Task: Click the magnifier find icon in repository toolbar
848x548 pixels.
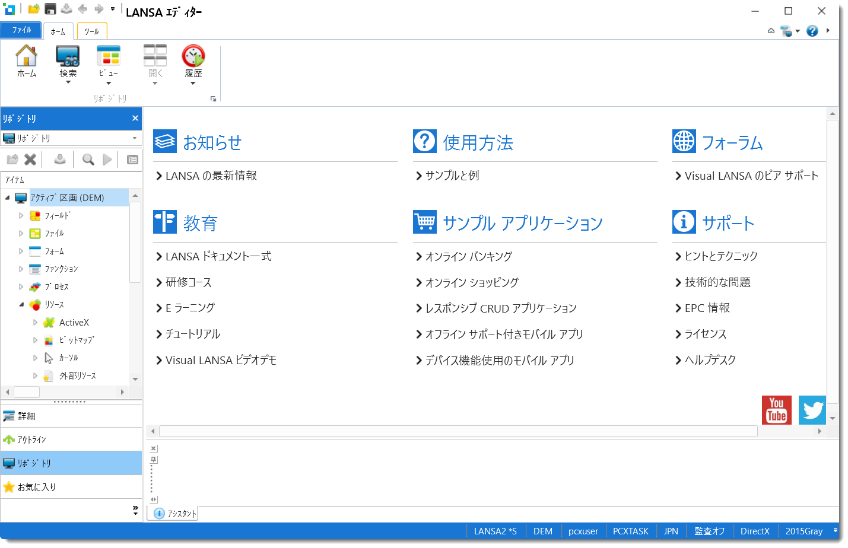Action: coord(88,159)
